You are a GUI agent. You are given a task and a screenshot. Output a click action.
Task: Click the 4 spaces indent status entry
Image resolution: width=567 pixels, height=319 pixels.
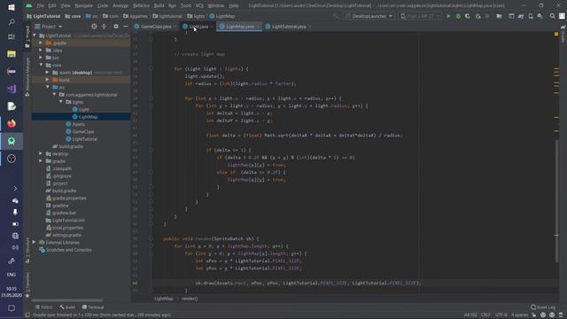(x=520, y=315)
